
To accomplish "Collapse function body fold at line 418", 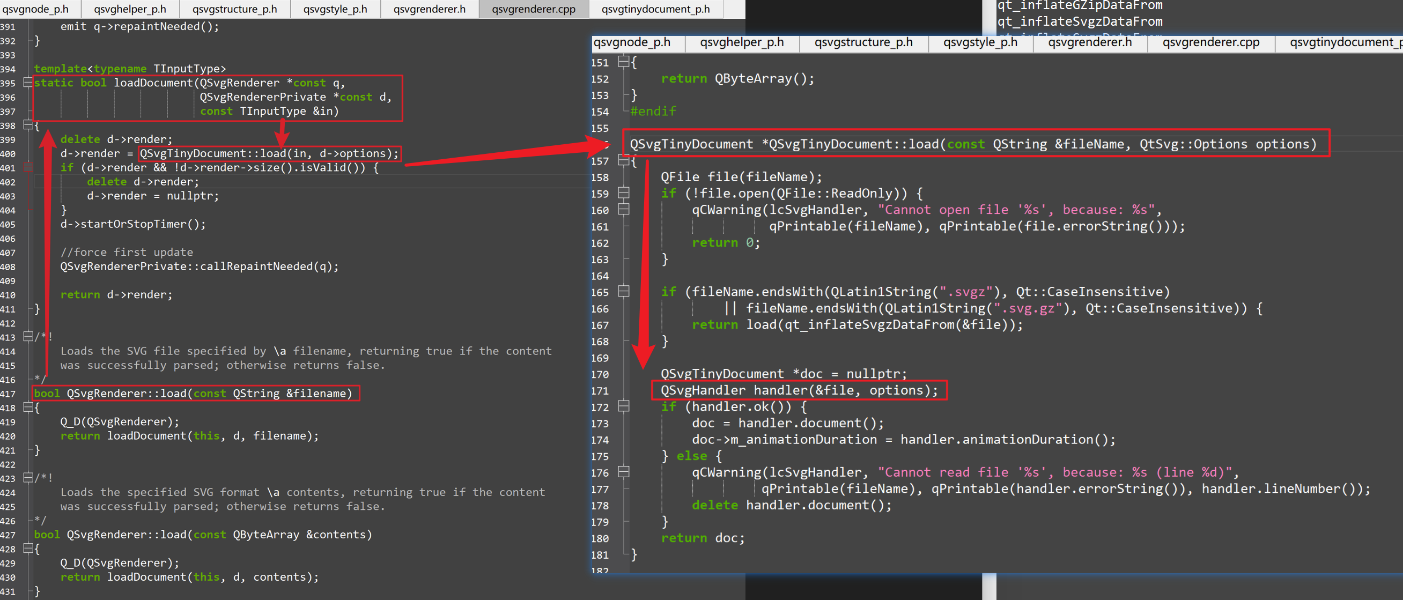I will pos(28,408).
